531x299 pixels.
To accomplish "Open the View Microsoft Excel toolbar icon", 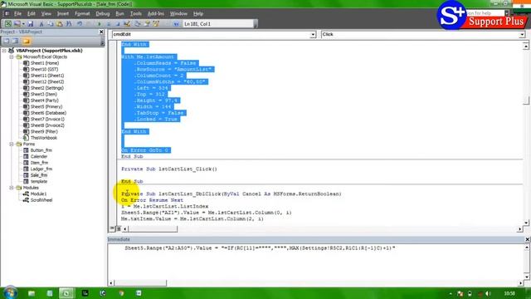I will tap(8, 24).
